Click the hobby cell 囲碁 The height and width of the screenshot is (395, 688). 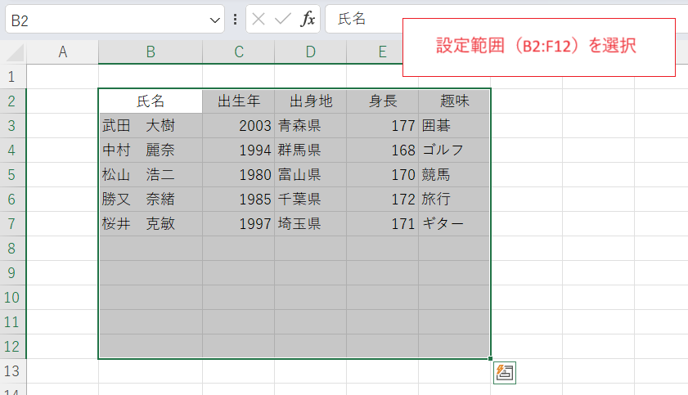(454, 126)
